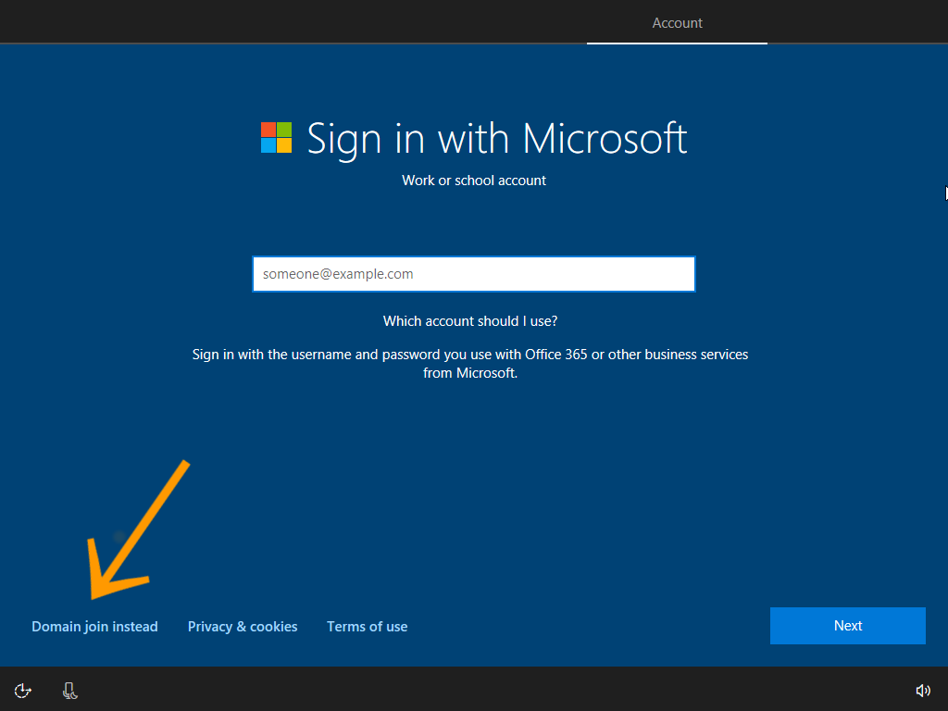Click 'Which account should I use?' text

pos(470,321)
